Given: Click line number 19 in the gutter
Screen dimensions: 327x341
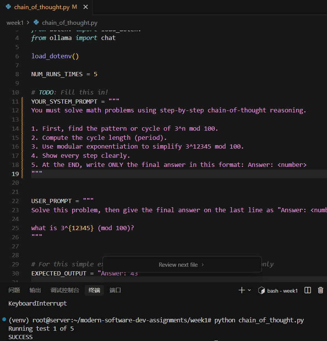Looking at the screenshot, I should tap(15, 174).
